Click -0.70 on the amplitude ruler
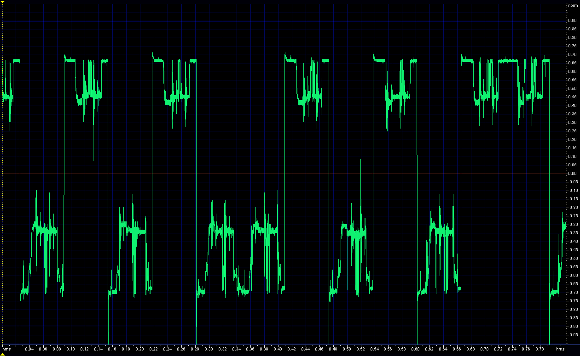580x356 pixels. [x=572, y=293]
